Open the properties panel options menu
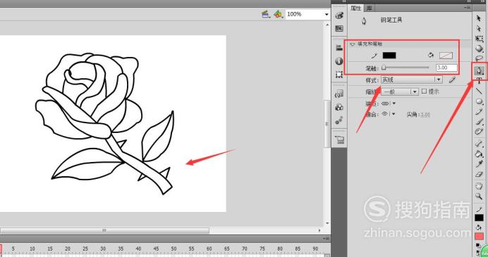This screenshot has height=257, width=488. (x=468, y=8)
